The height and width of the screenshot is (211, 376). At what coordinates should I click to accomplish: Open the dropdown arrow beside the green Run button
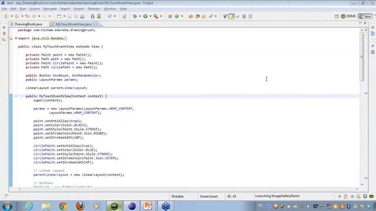point(150,16)
